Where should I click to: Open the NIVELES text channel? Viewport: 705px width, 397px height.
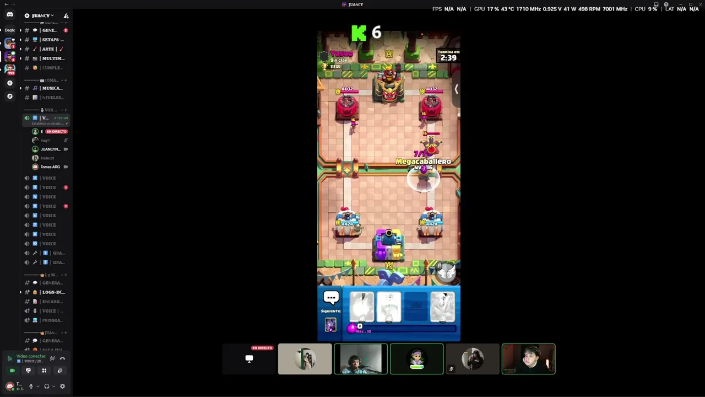pos(46,98)
